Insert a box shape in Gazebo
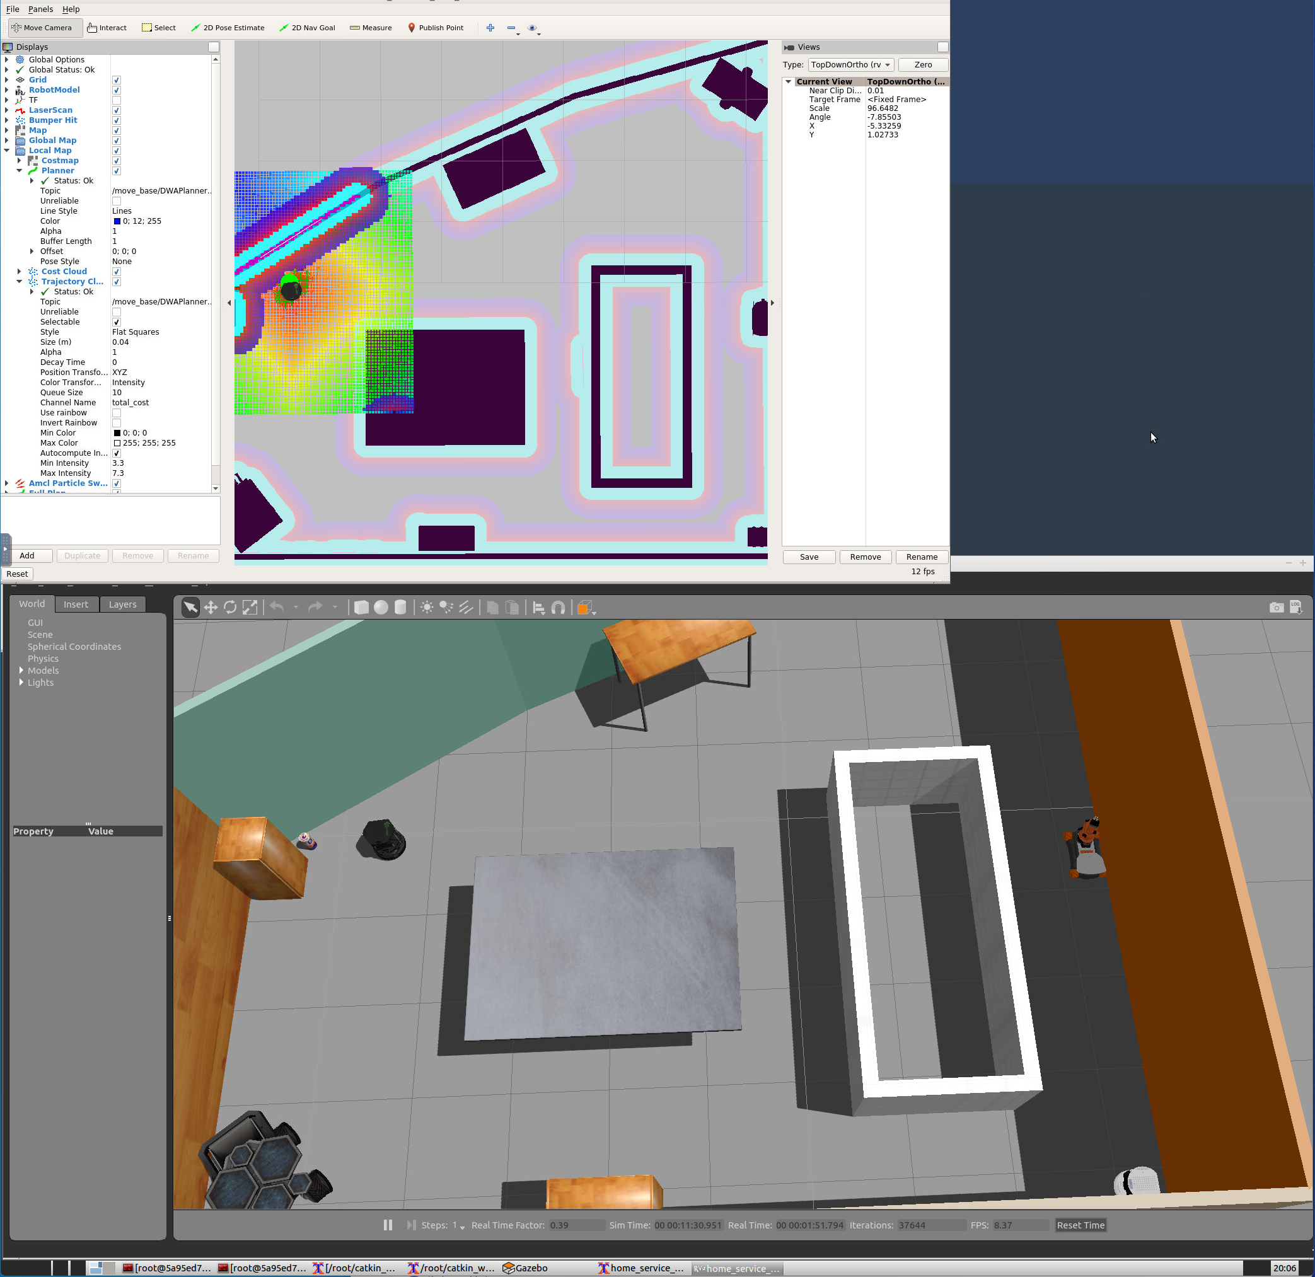This screenshot has width=1315, height=1277. click(361, 608)
